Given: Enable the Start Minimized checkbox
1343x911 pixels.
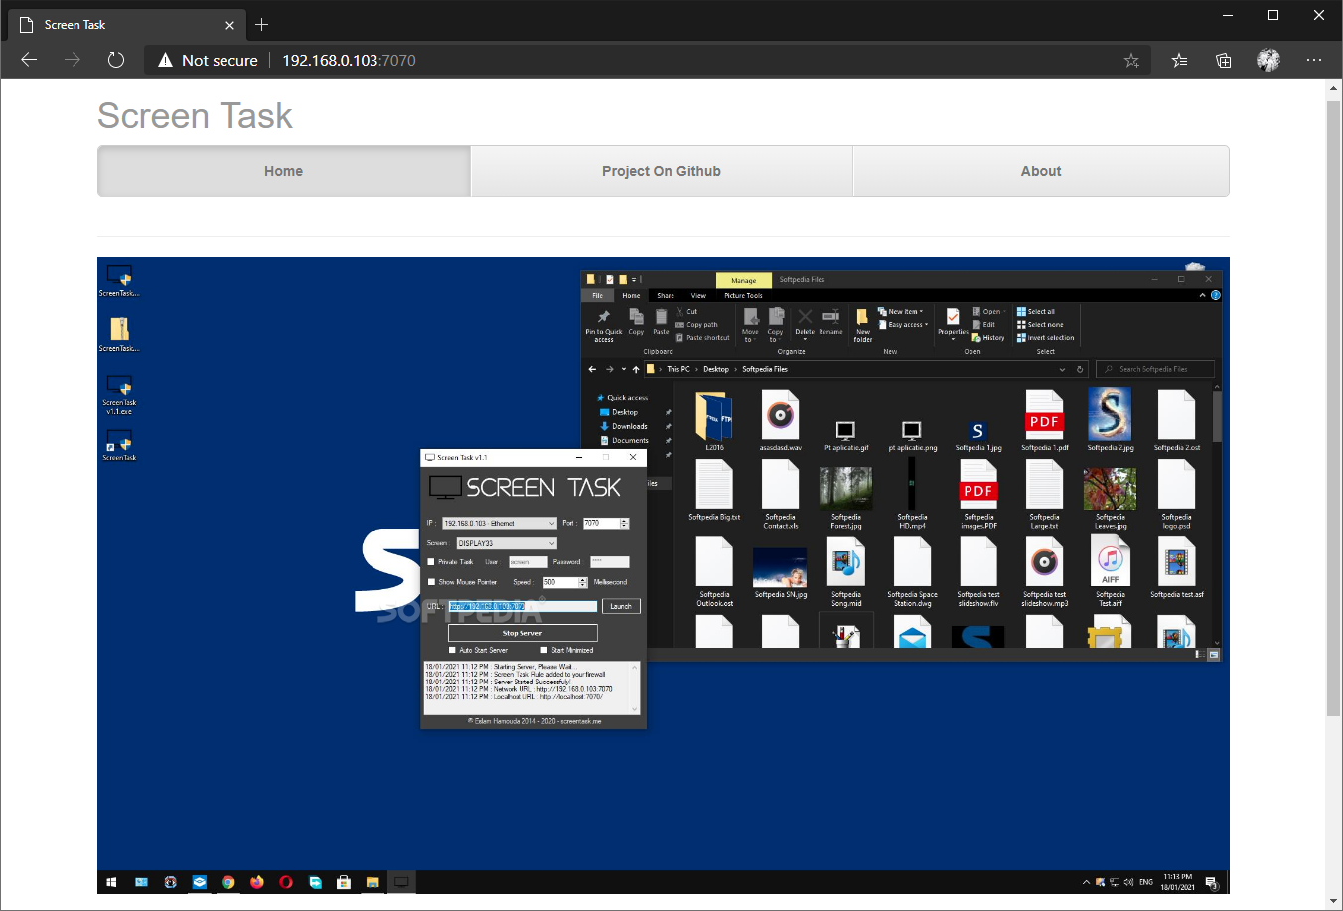Looking at the screenshot, I should [544, 650].
